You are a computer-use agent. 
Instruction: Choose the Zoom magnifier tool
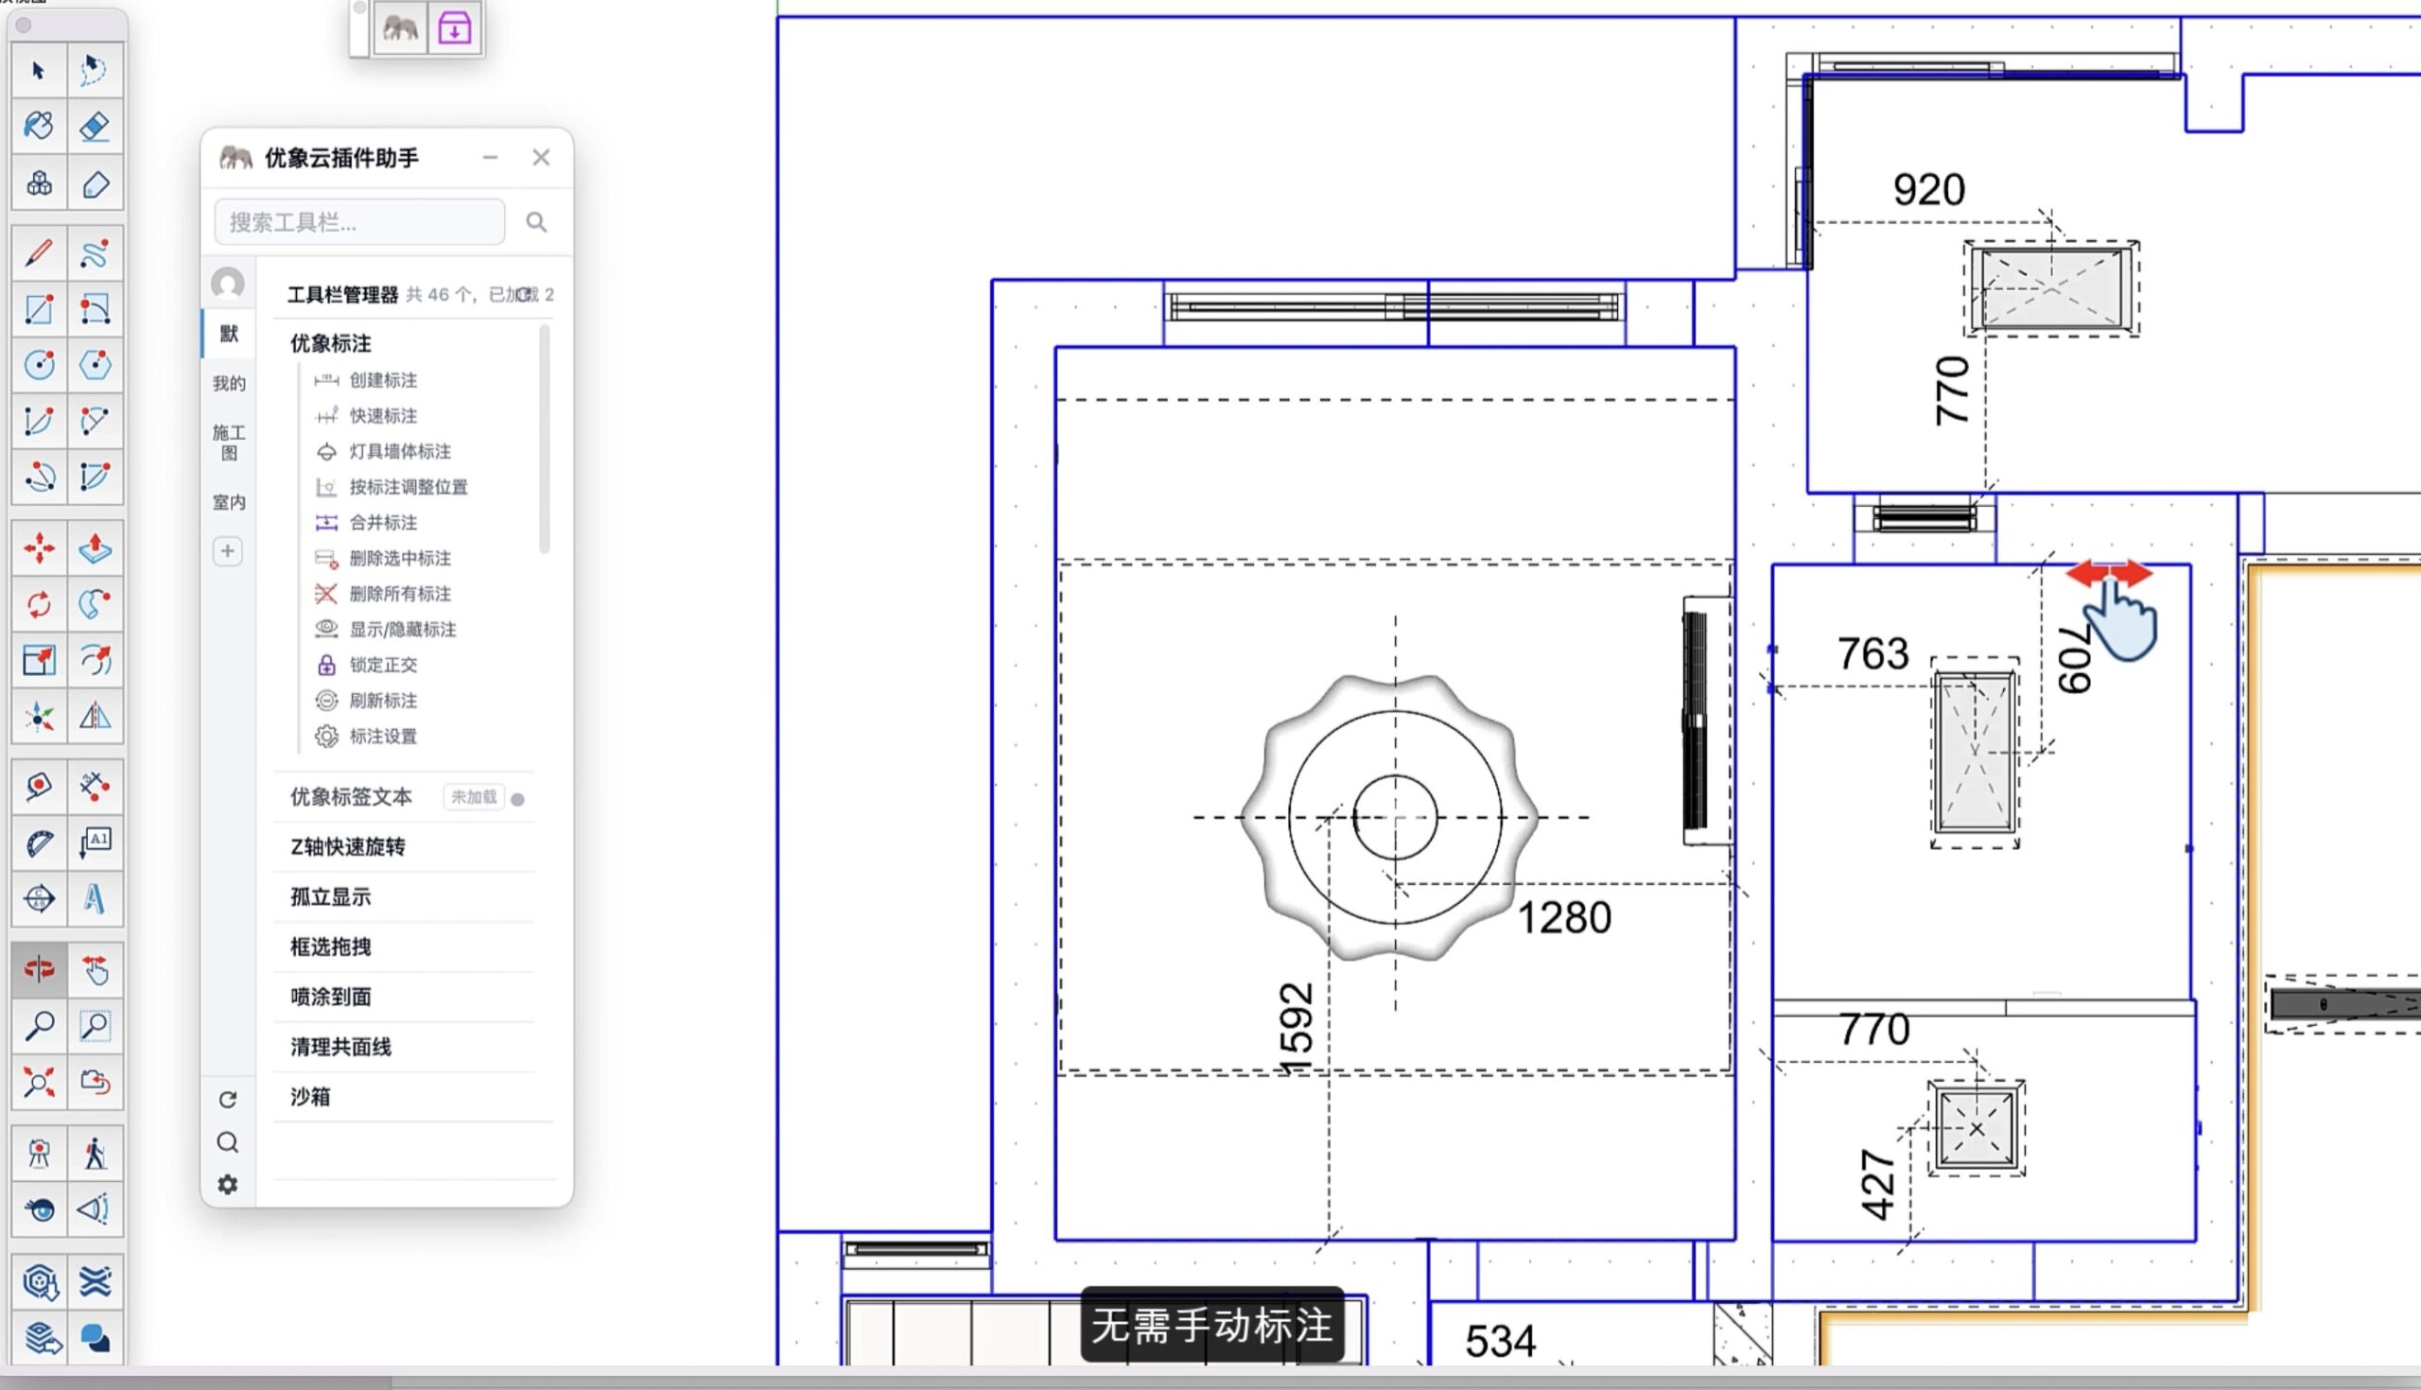(x=39, y=1026)
